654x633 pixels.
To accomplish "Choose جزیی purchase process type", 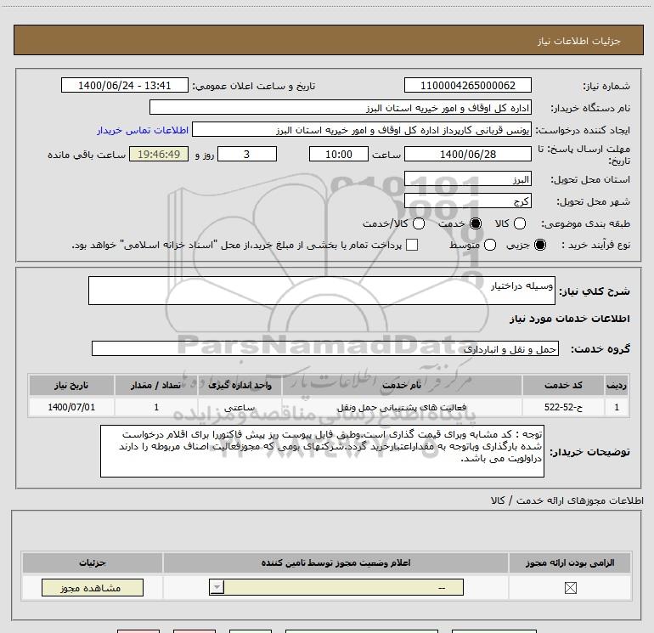I will tap(539, 245).
